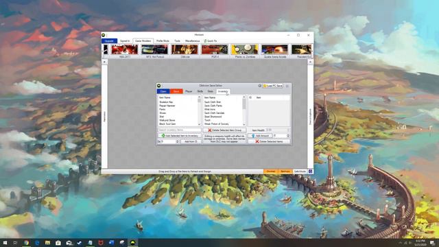Open the red shield app in taskbar

(101, 243)
